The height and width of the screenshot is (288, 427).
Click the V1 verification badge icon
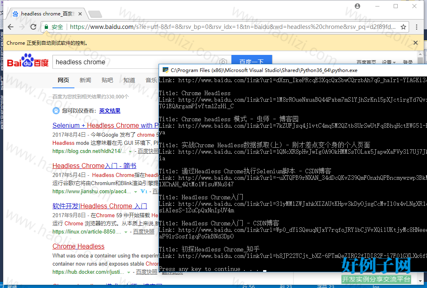(x=144, y=192)
